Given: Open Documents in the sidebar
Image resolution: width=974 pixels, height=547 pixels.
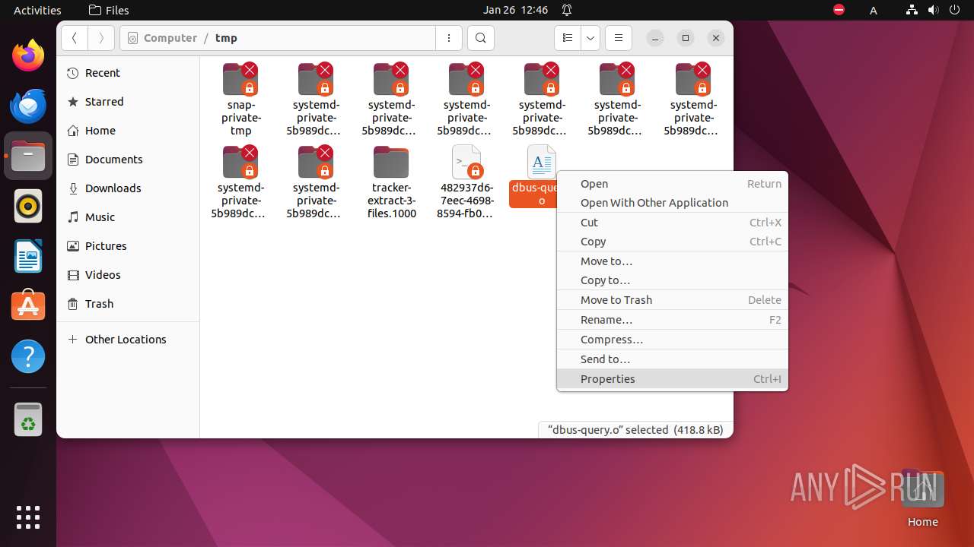Looking at the screenshot, I should (128, 160).
